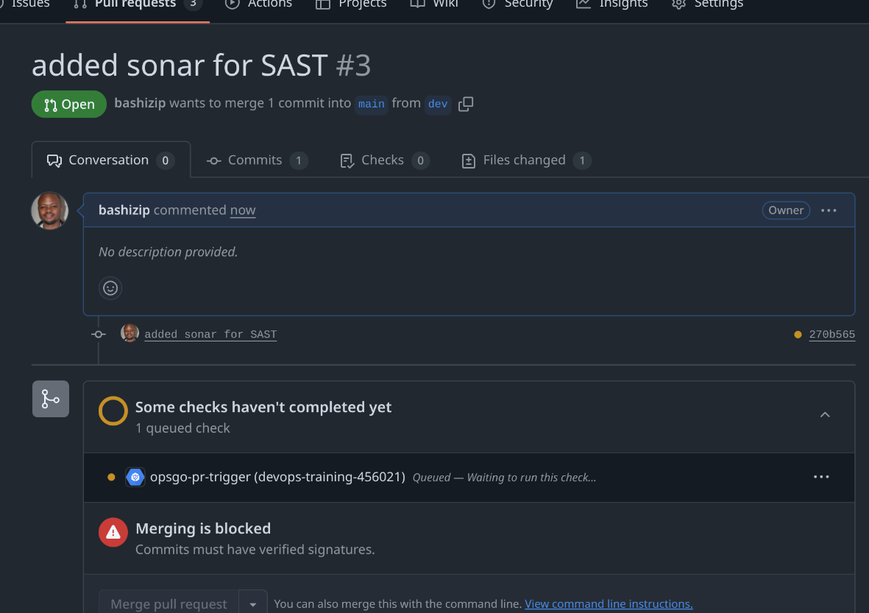
Task: Switch to the Commits tab
Action: 257,160
